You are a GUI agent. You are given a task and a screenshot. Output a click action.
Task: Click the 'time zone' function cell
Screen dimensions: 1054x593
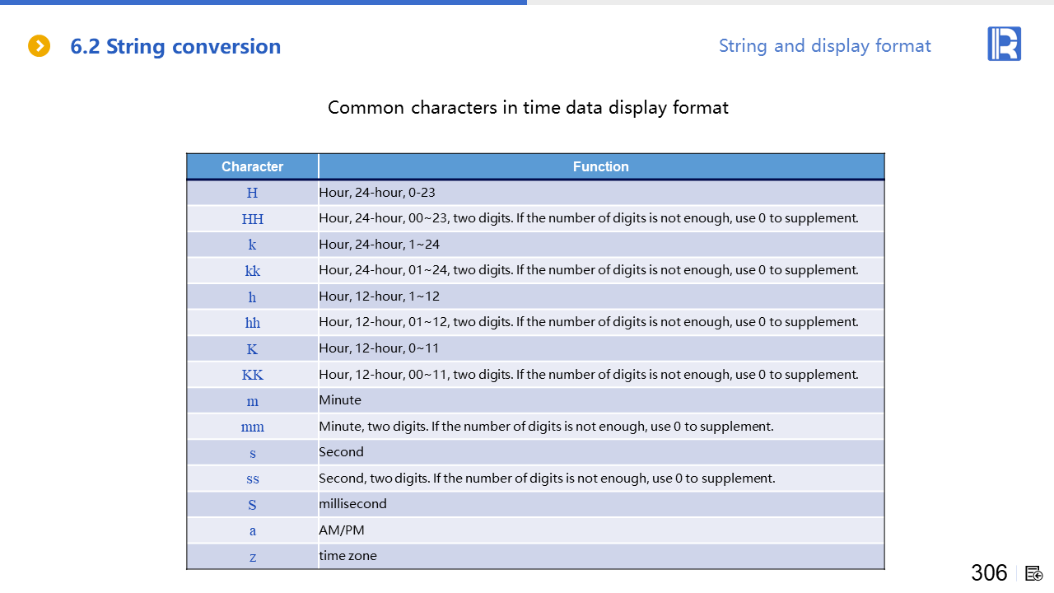[x=347, y=556]
